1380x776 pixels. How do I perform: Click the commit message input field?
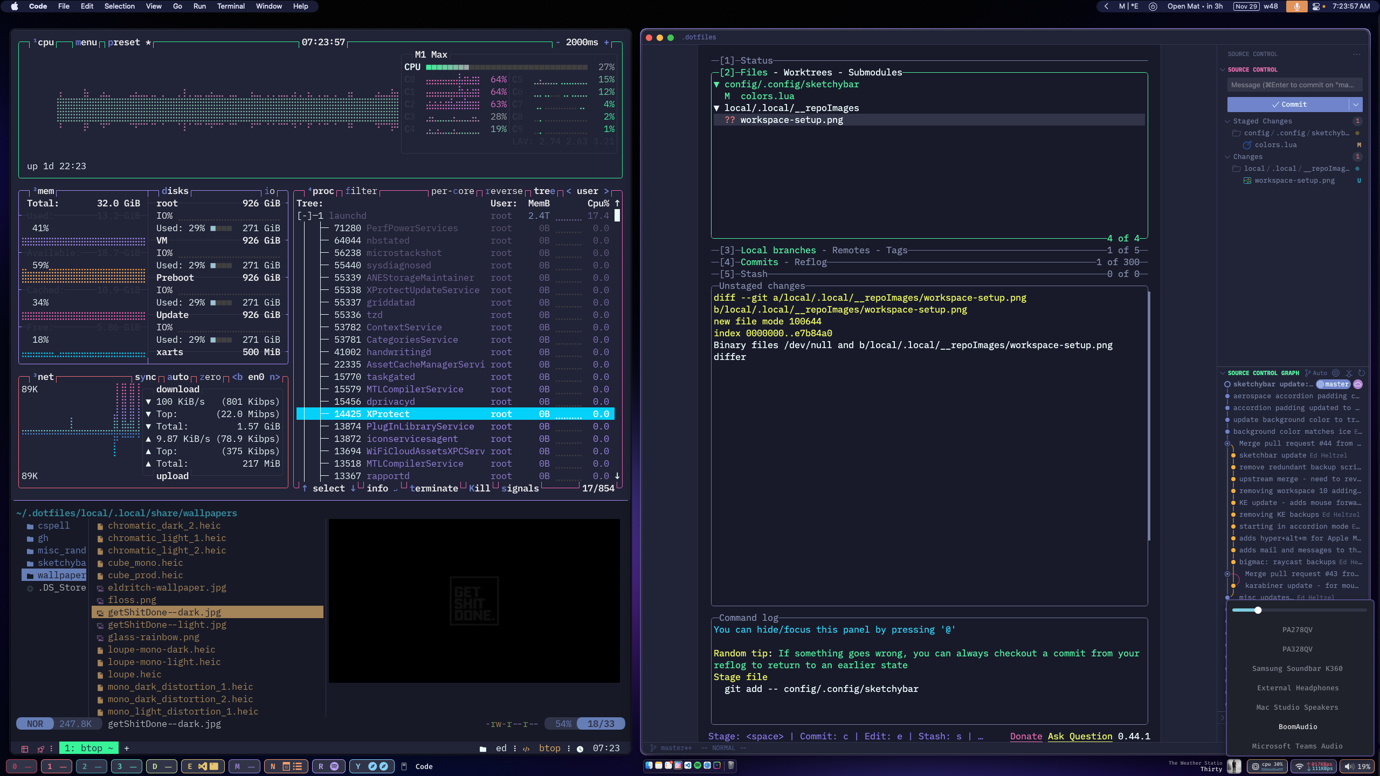pyautogui.click(x=1295, y=85)
